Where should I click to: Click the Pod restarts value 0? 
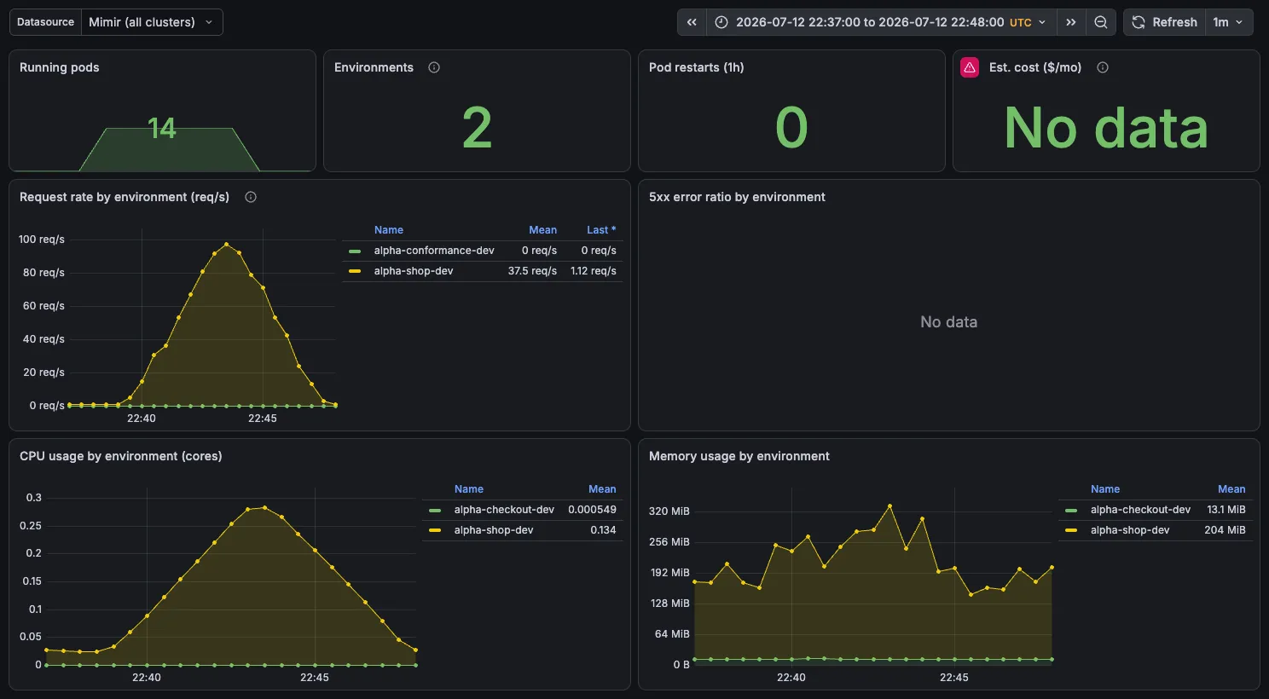point(791,128)
